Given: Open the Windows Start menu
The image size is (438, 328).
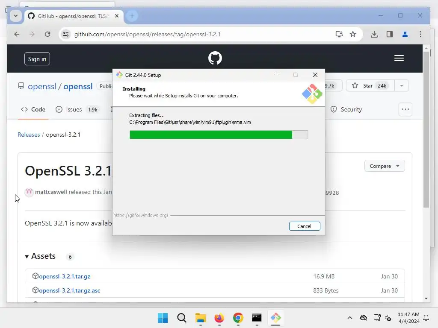Looking at the screenshot, I should point(163,318).
